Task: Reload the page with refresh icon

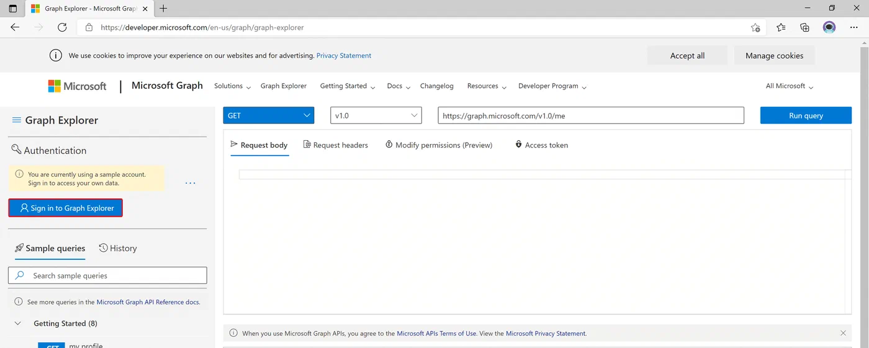Action: coord(62,27)
